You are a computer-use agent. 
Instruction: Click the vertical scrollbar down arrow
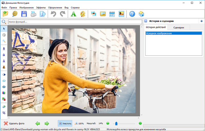click(141, 115)
